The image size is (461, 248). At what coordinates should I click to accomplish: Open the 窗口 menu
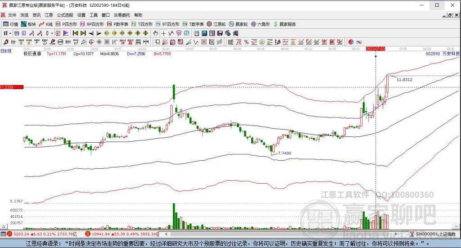point(105,15)
